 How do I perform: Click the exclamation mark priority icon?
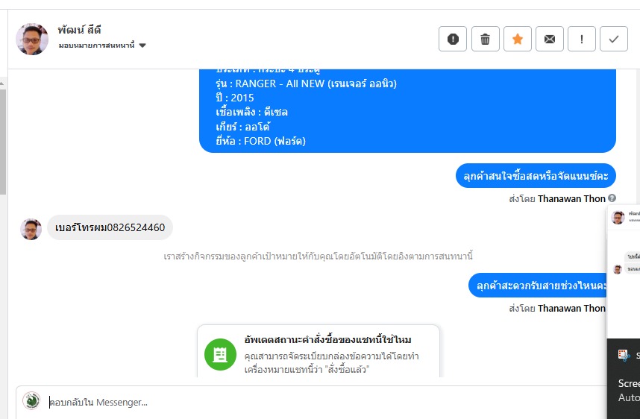pyautogui.click(x=582, y=40)
